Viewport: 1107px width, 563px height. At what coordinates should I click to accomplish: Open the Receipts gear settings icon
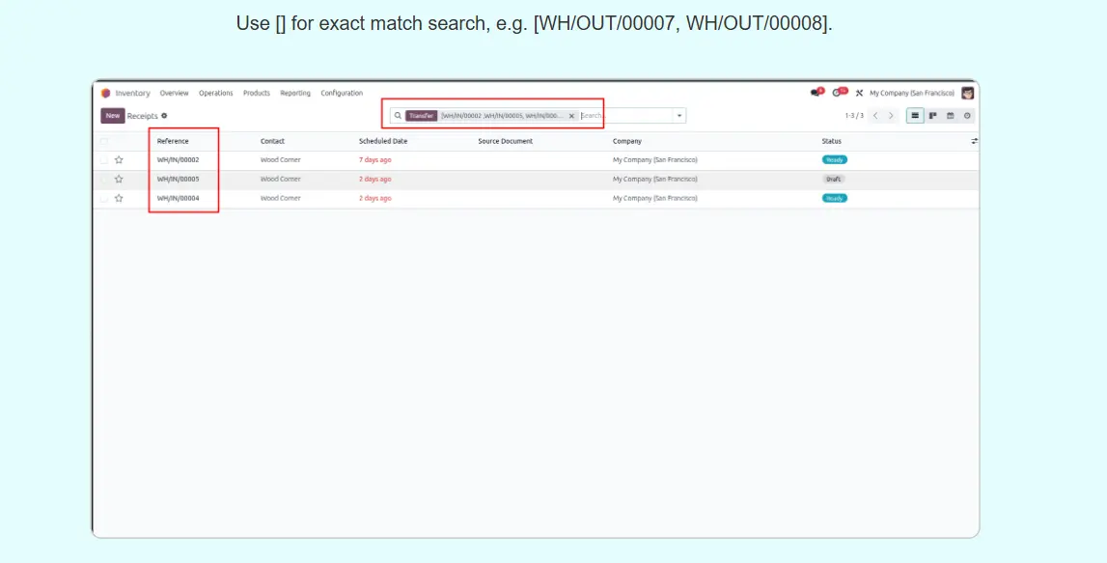coord(164,116)
